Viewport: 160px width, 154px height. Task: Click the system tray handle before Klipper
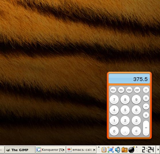tap(99, 150)
